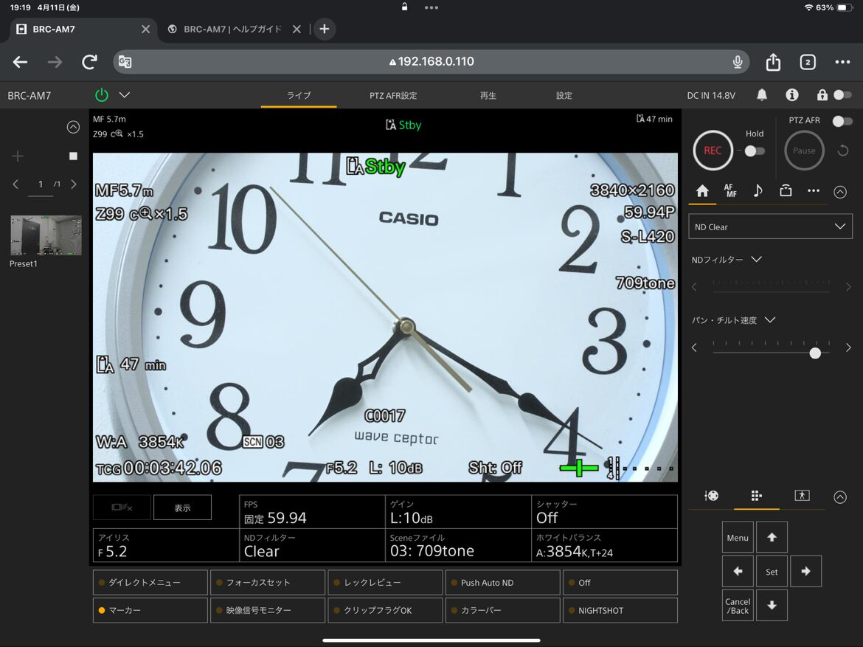Go to previous preset page
Viewport: 863px width, 647px height.
[15, 184]
